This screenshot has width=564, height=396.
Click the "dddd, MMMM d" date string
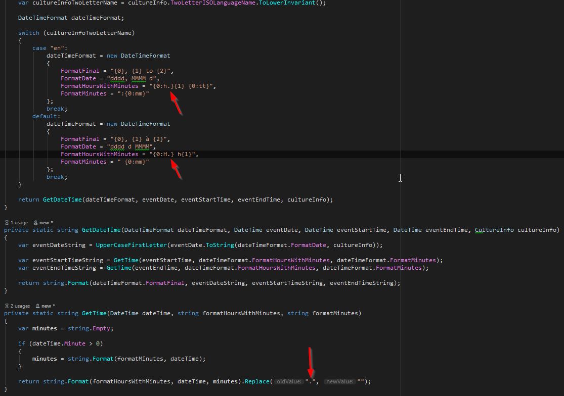coord(132,78)
